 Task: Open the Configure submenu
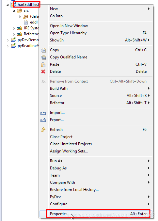click(x=100, y=204)
